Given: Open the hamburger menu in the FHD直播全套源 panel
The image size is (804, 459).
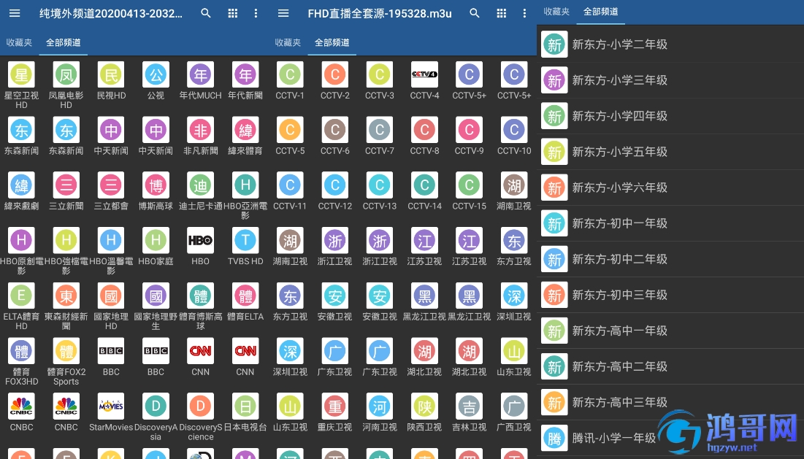Looking at the screenshot, I should pos(283,13).
